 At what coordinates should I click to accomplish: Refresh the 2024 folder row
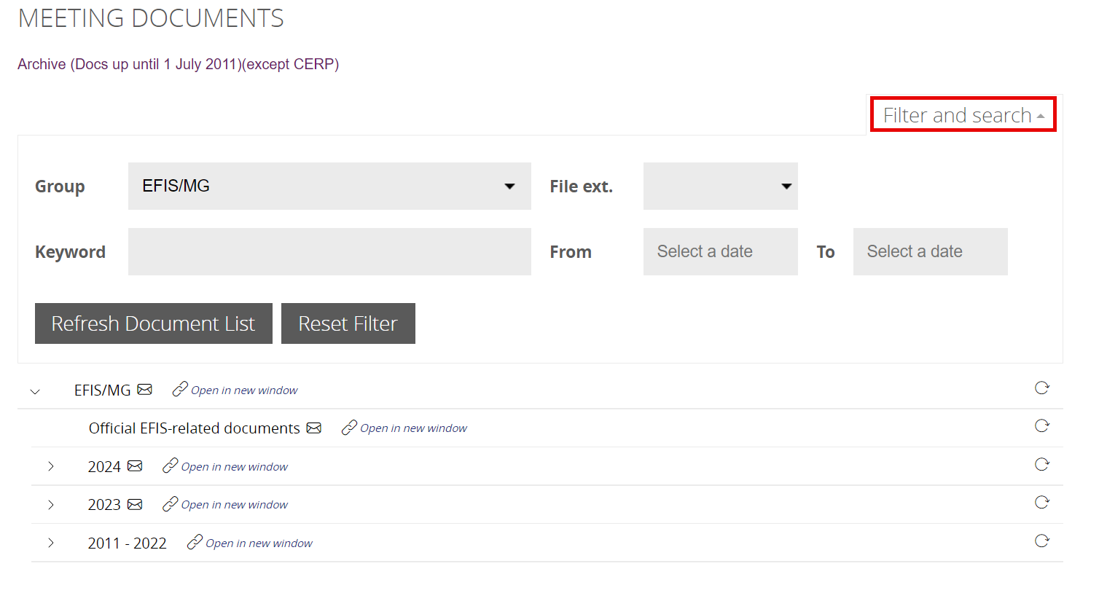[x=1042, y=464]
